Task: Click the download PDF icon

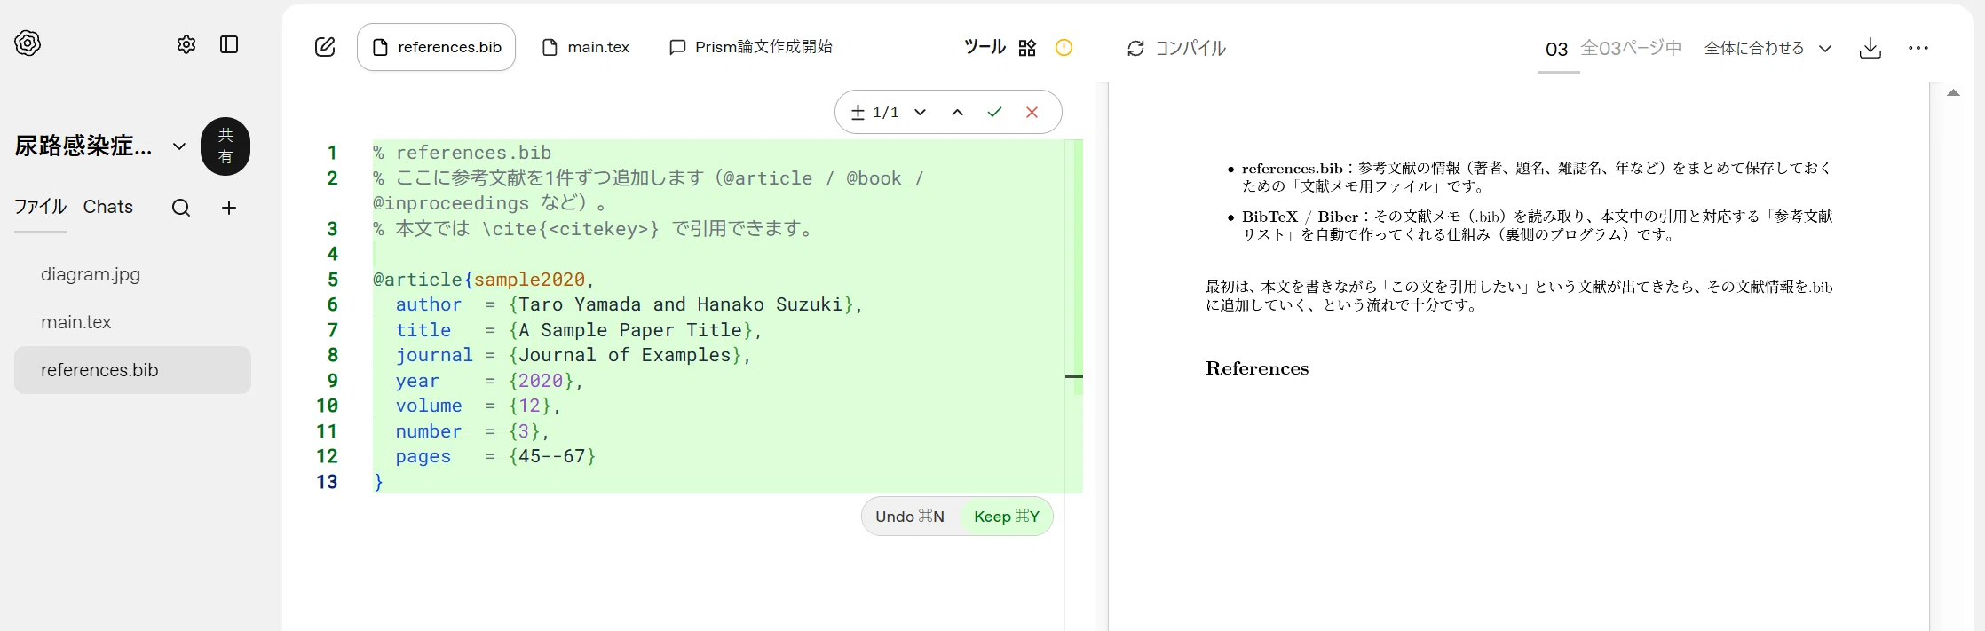Action: point(1870,48)
